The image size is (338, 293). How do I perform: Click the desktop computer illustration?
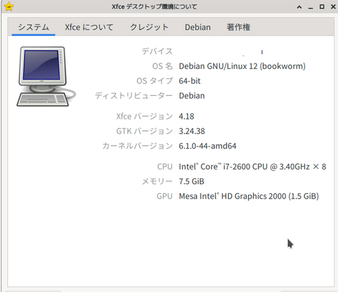point(46,76)
